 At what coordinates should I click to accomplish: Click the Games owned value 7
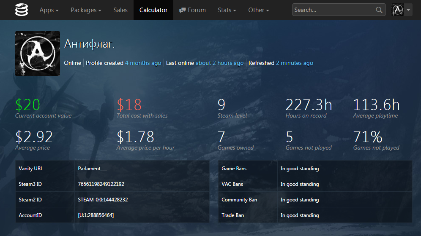221,137
